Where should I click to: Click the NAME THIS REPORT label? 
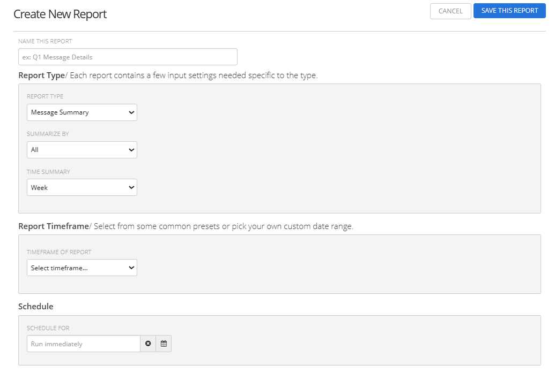point(45,41)
